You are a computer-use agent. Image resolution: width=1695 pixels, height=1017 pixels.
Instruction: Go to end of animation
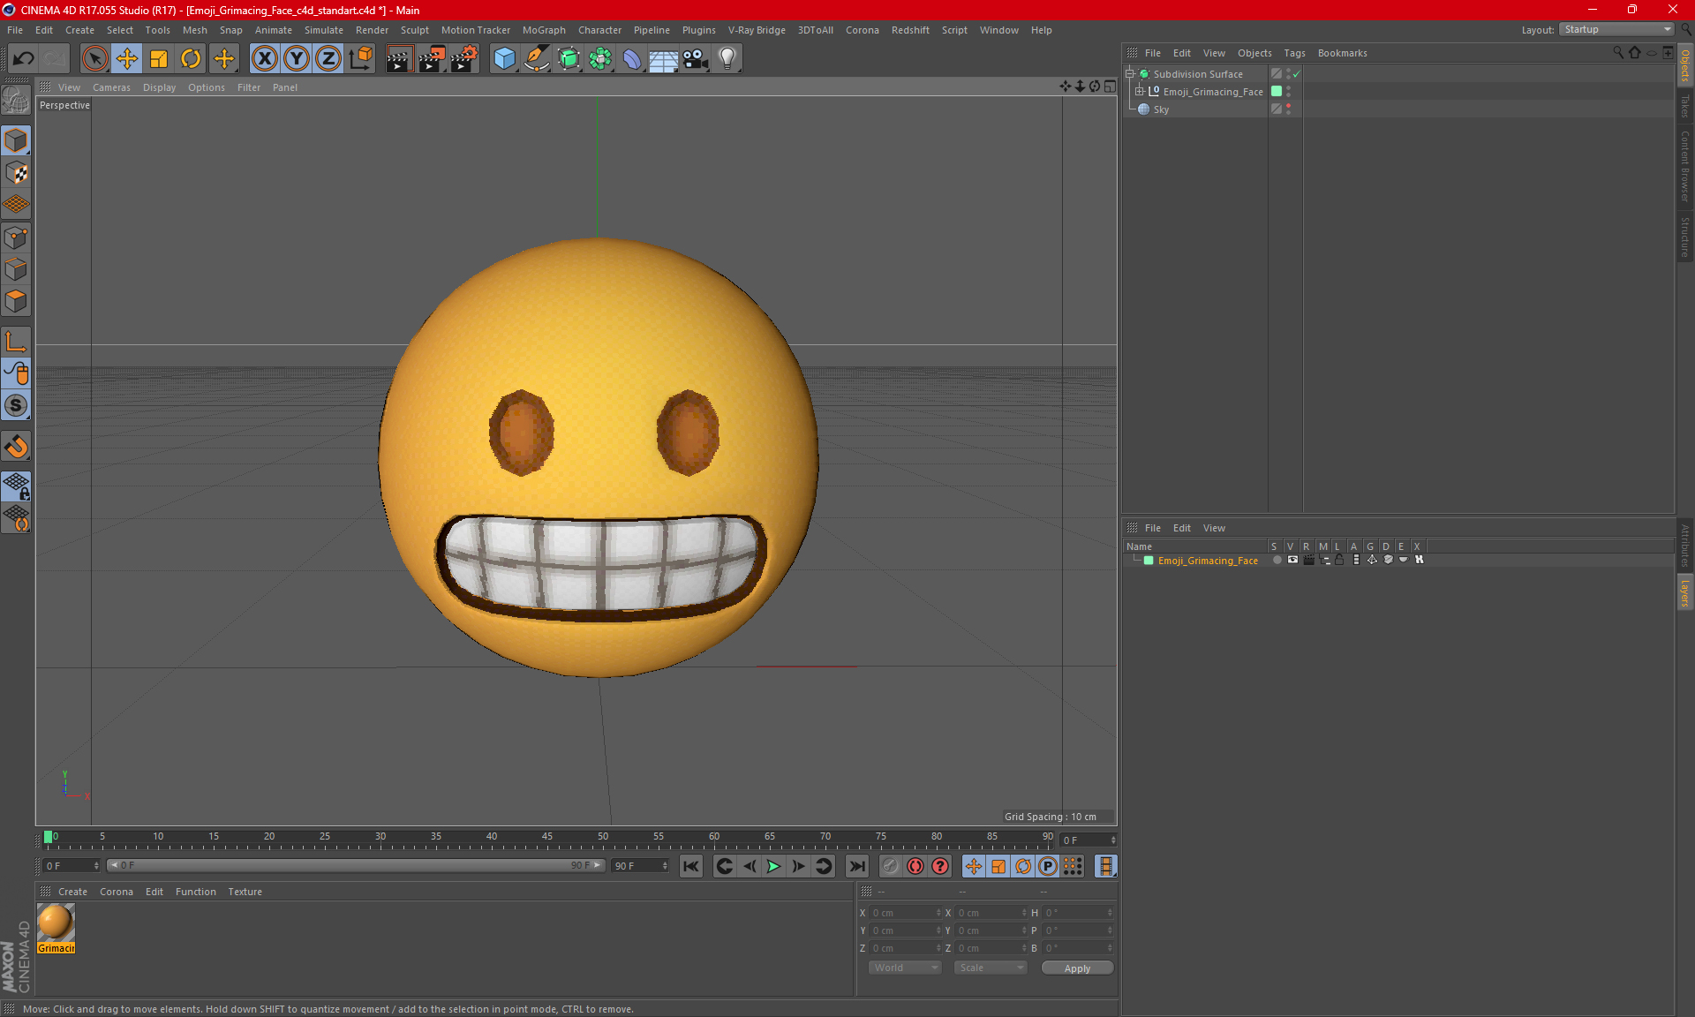[856, 866]
